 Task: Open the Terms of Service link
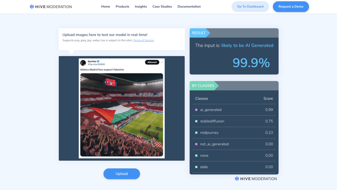[143, 40]
